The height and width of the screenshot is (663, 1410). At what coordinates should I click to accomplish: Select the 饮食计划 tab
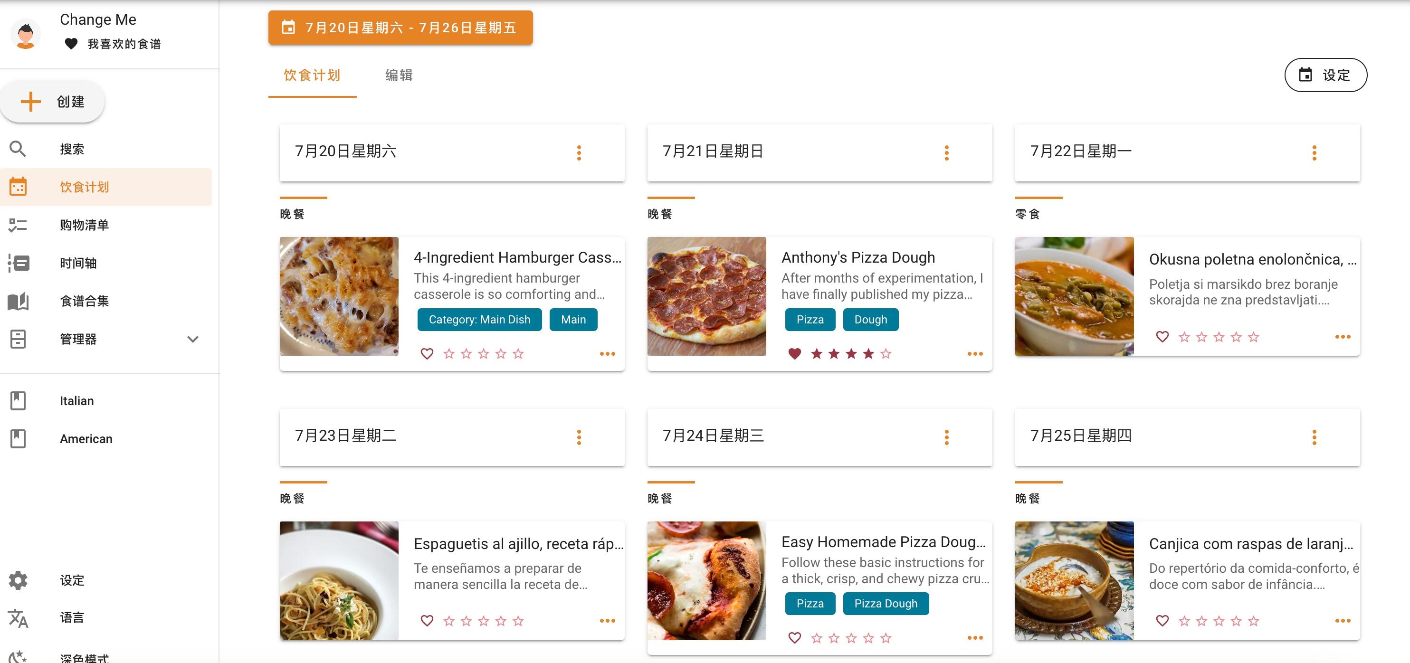tap(312, 76)
